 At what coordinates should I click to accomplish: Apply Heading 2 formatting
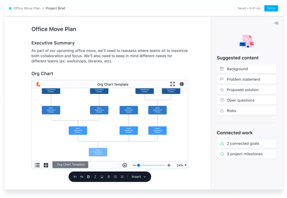[x=82, y=177]
